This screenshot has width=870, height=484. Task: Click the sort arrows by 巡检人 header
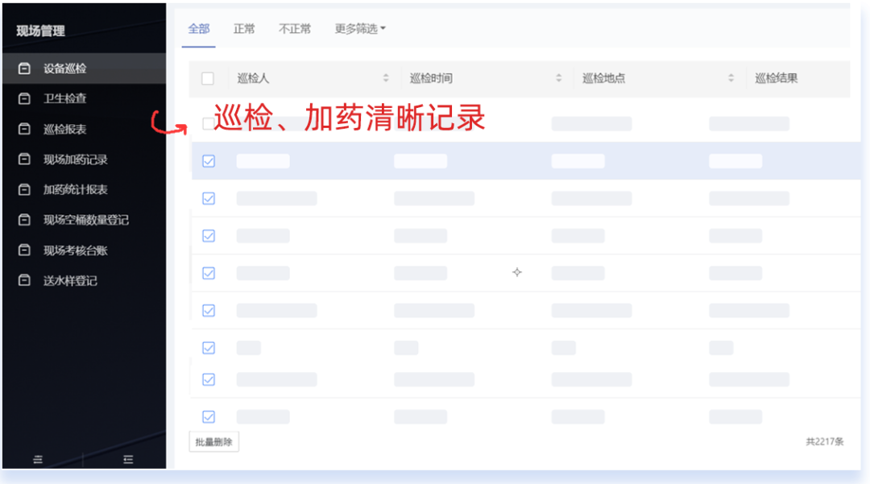[386, 78]
